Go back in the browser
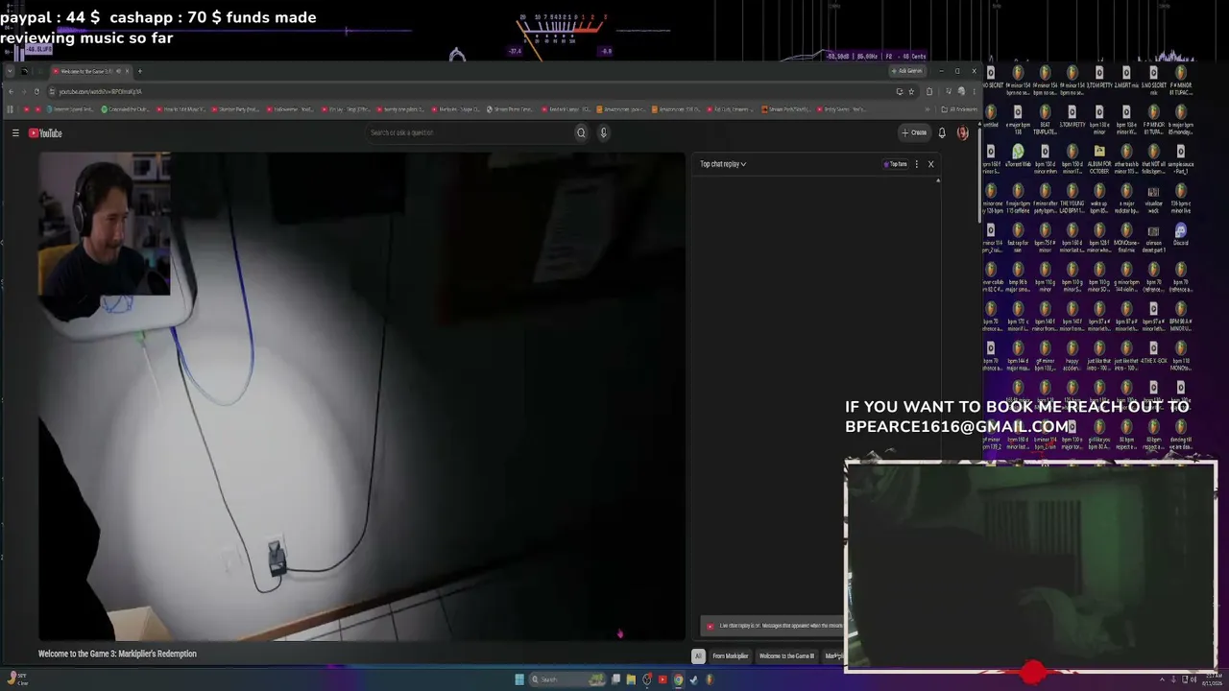Image resolution: width=1229 pixels, height=691 pixels. point(11,91)
